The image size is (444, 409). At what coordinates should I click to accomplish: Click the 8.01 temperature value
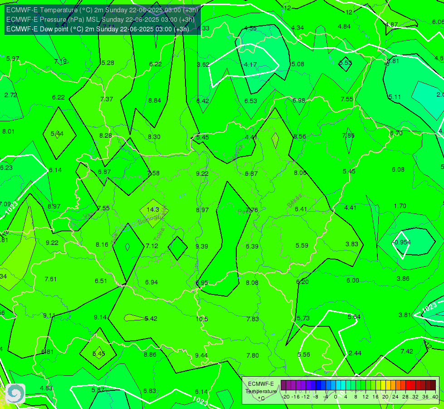[8, 131]
